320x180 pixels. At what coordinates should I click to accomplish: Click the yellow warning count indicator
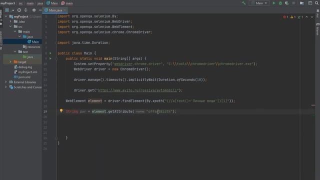tap(293, 17)
